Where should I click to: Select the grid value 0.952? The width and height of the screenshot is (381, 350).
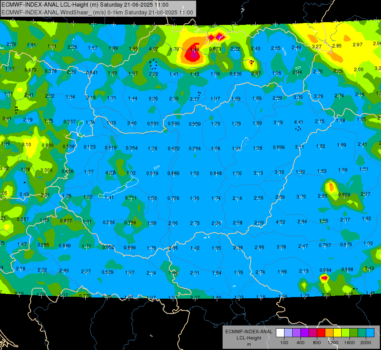(108, 247)
